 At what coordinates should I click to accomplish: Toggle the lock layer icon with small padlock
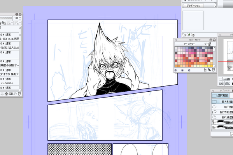[x=3, y=23]
